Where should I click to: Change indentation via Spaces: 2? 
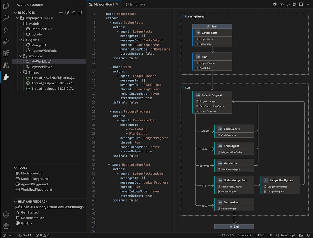pos(244,235)
